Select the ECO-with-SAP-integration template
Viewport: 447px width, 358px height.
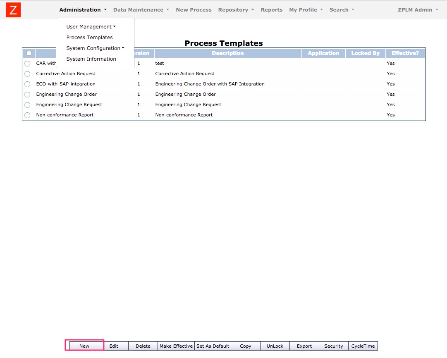point(27,84)
